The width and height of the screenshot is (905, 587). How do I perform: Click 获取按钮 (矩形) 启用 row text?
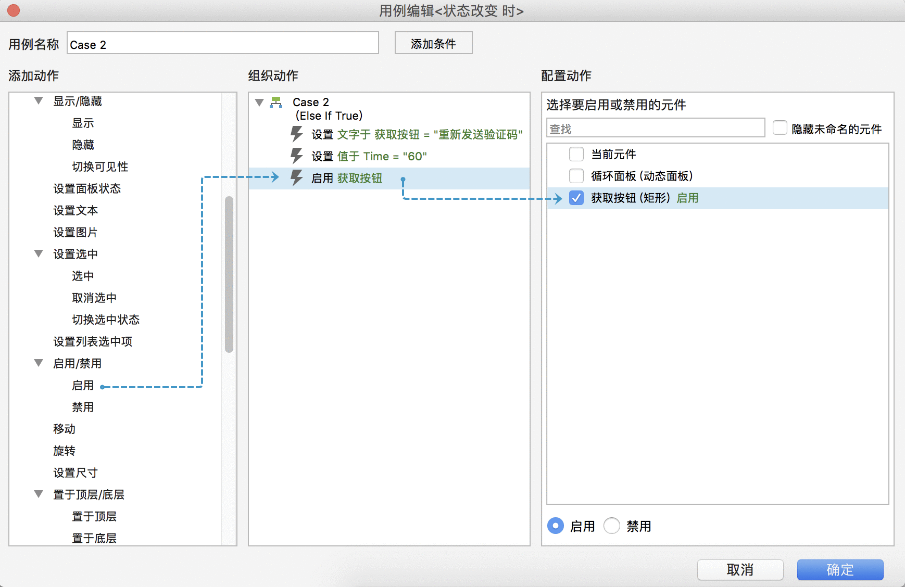[645, 198]
